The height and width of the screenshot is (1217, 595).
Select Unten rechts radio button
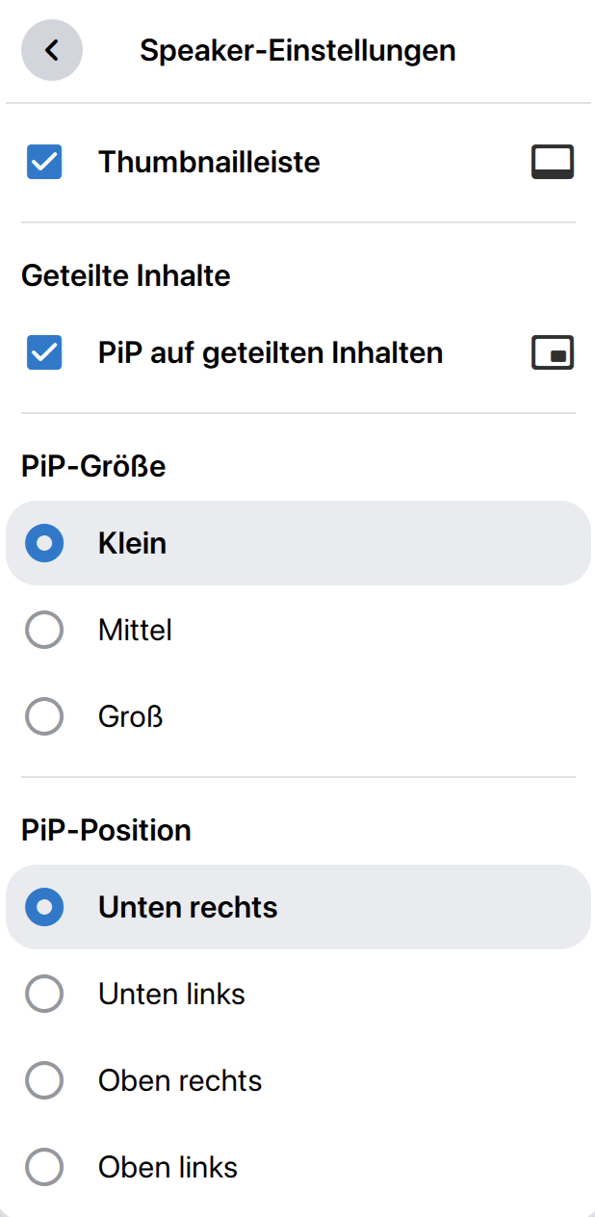44,907
